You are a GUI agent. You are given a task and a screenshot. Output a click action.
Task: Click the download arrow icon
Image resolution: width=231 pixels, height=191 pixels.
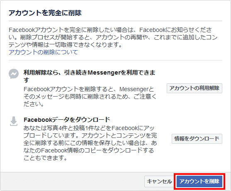[x=14, y=121]
